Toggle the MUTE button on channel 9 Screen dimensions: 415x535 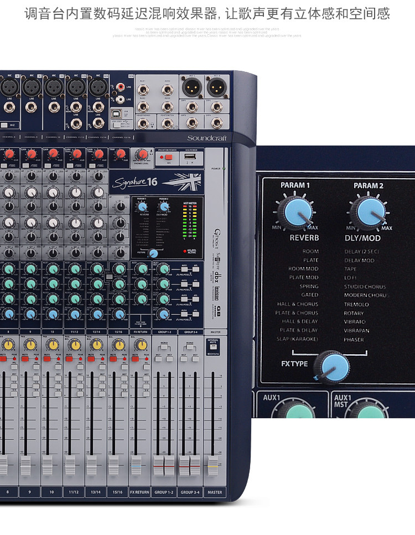coord(25,359)
